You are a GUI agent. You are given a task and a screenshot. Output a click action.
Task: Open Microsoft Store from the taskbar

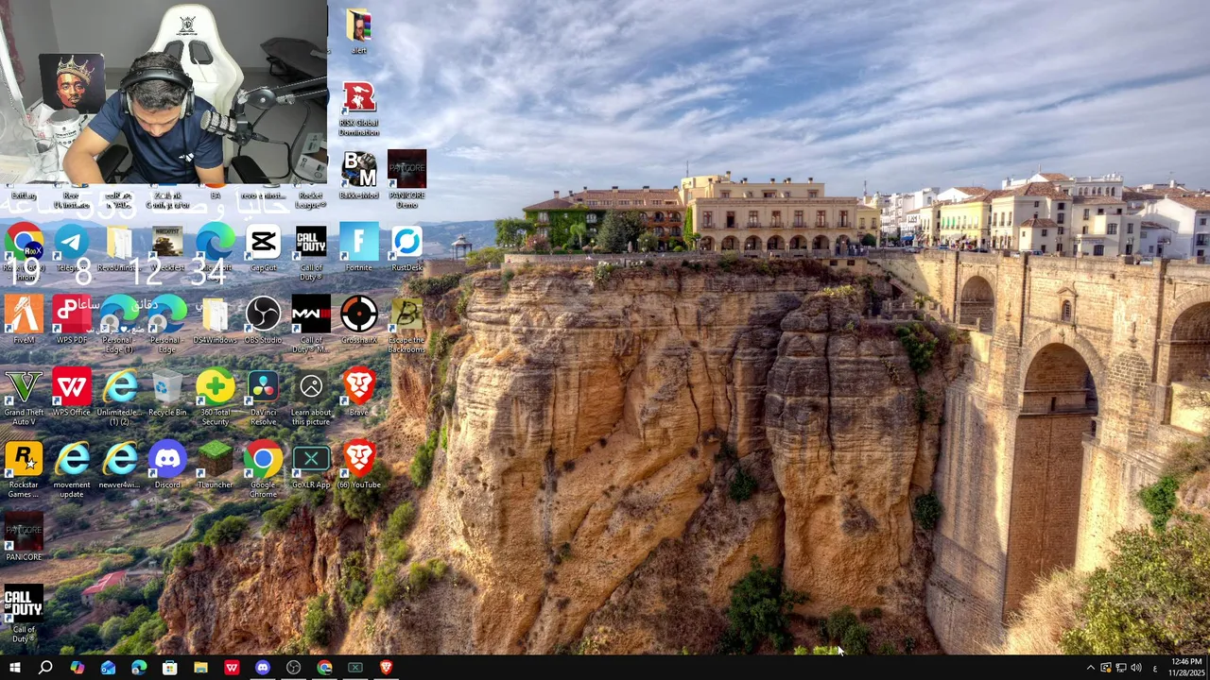[169, 668]
